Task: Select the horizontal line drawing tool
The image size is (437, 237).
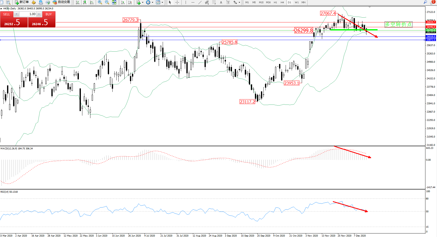Action: tap(193, 2)
